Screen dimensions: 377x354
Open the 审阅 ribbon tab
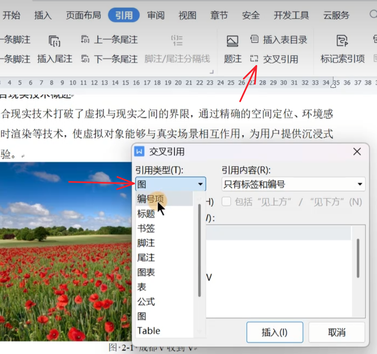coord(156,15)
